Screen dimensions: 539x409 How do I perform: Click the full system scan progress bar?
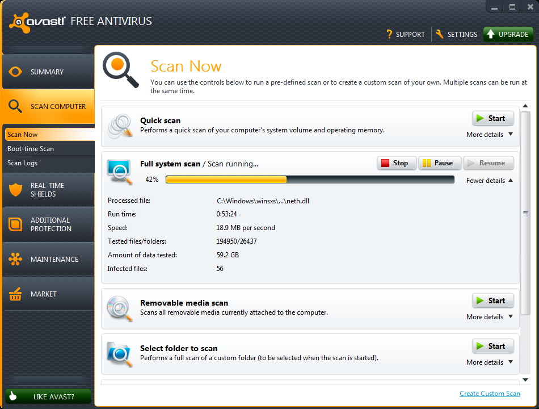click(310, 180)
